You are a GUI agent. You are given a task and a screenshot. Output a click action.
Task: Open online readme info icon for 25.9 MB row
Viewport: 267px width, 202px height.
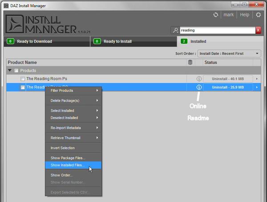point(199,87)
